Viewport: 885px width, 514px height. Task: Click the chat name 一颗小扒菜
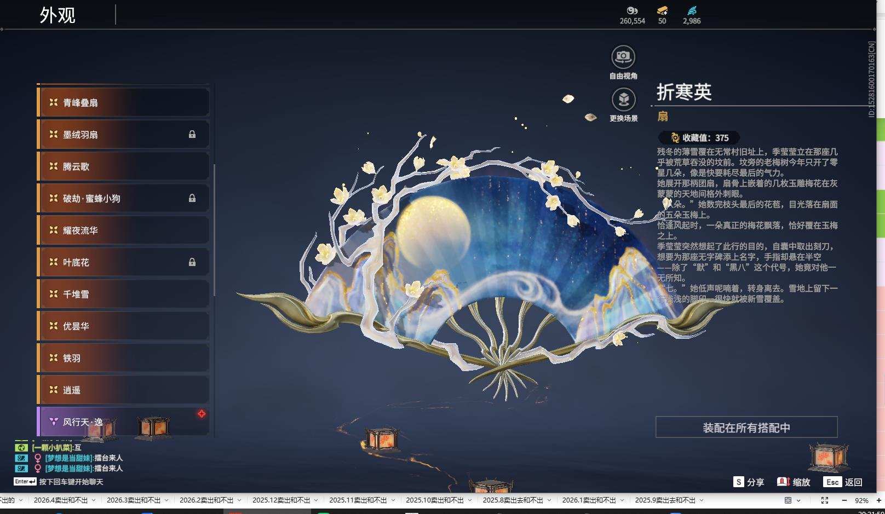53,447
